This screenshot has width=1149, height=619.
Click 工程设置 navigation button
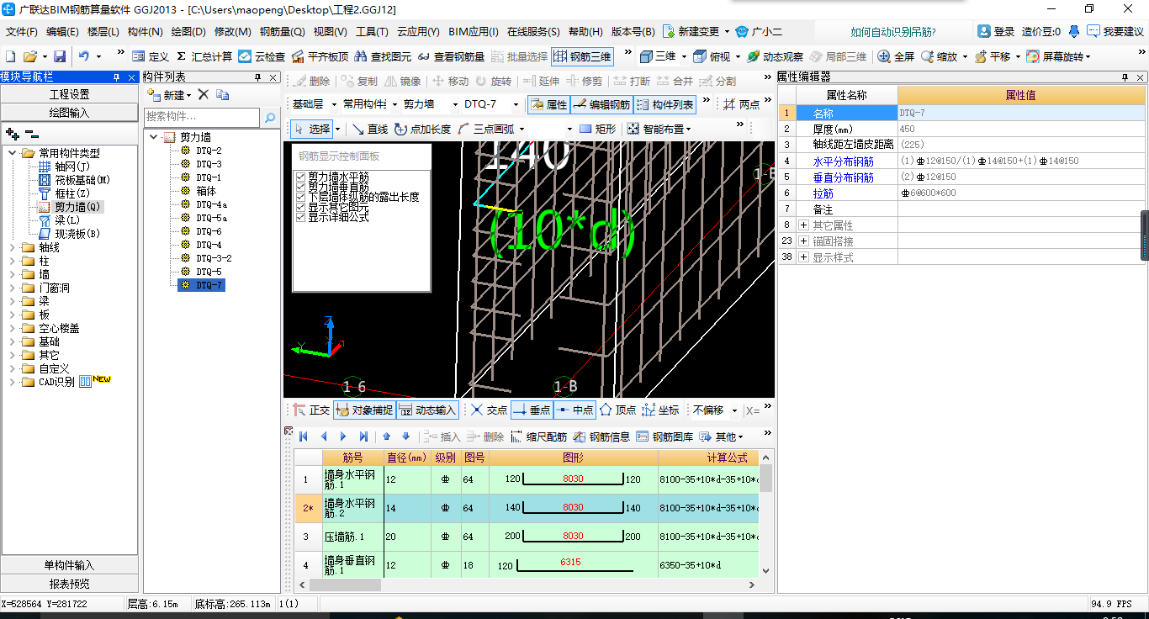pyautogui.click(x=69, y=94)
